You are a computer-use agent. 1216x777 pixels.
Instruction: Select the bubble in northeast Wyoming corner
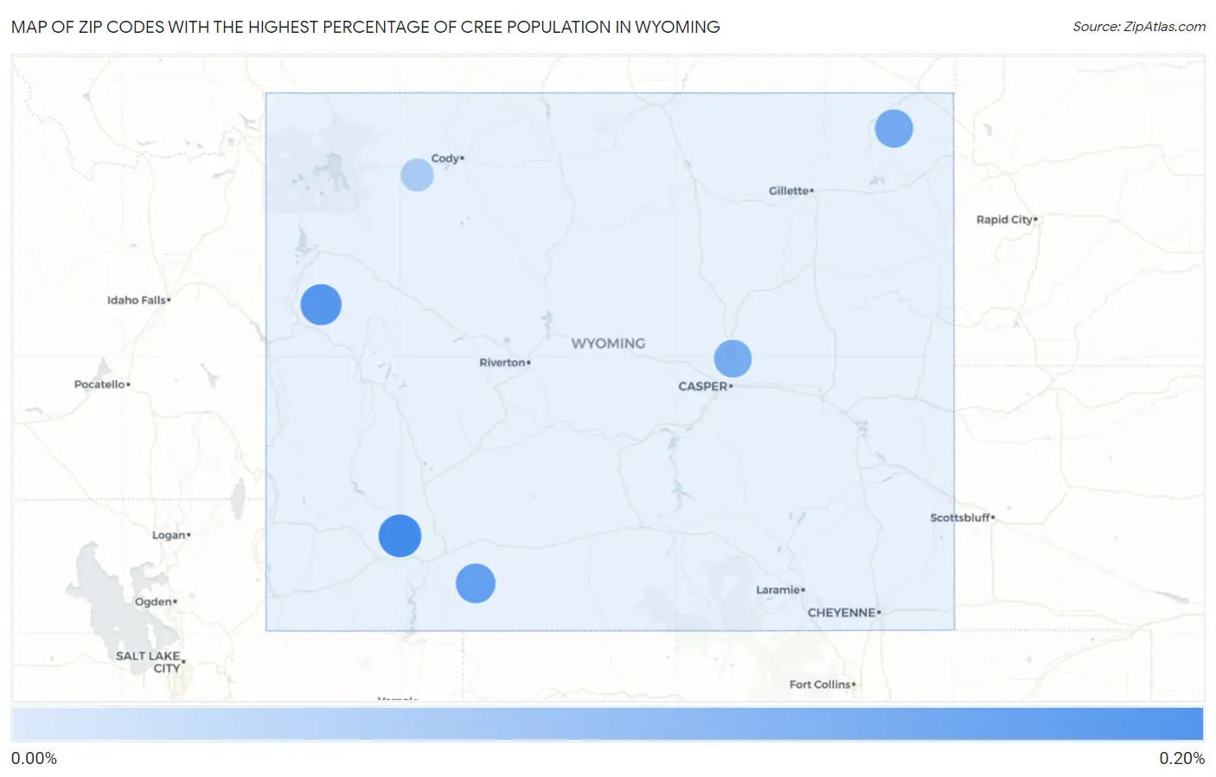[893, 129]
